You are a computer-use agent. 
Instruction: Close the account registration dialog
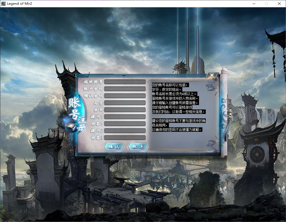212,75
